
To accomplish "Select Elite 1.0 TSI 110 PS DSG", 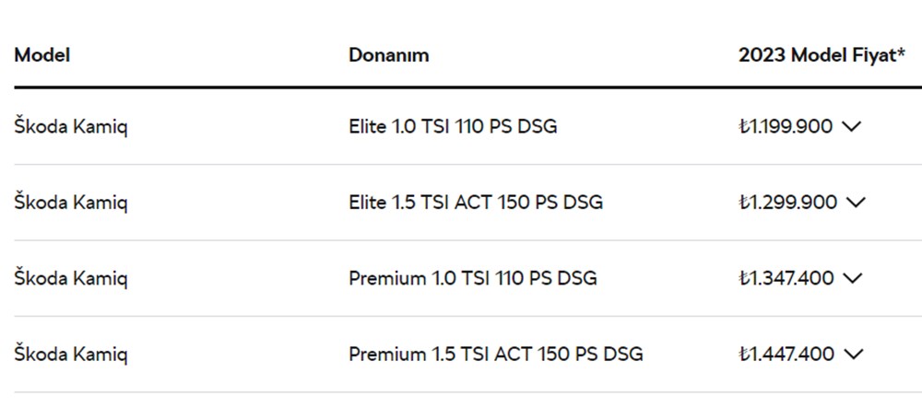I will [453, 126].
